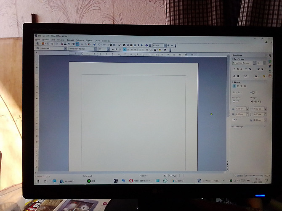Click the find previous up arrow

pos(172,46)
